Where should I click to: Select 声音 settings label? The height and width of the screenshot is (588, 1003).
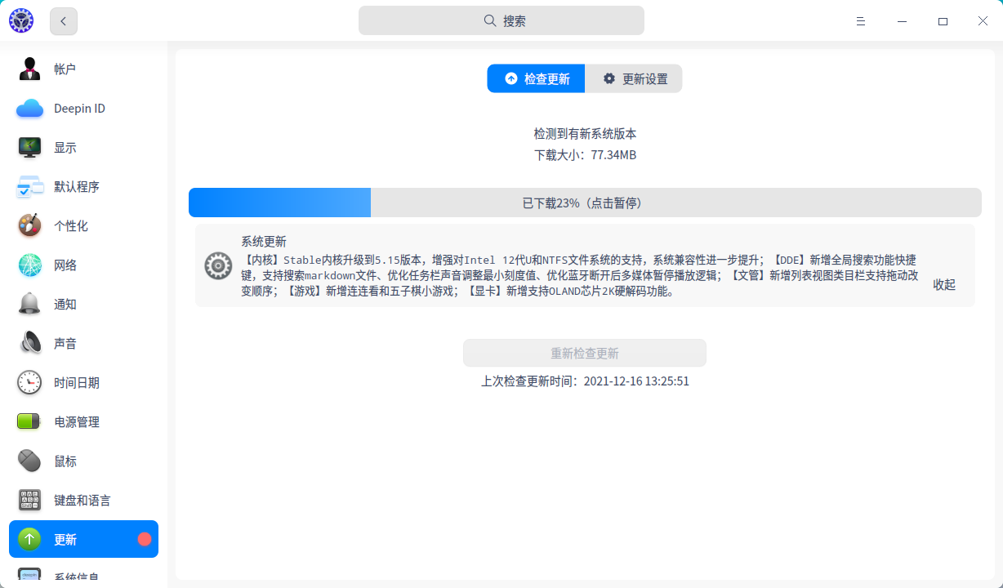[x=65, y=344]
